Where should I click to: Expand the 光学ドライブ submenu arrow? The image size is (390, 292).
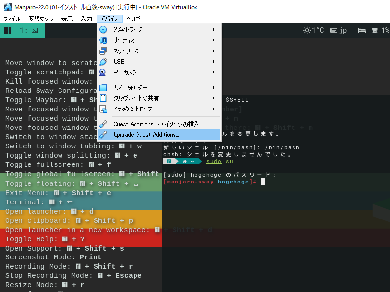pos(214,30)
